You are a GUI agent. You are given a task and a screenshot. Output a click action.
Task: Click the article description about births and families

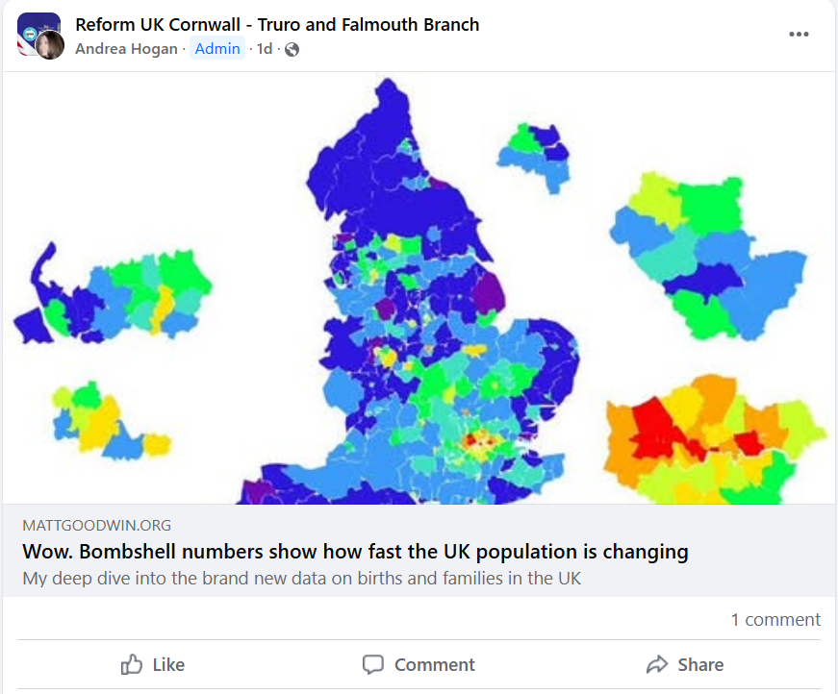pyautogui.click(x=301, y=579)
